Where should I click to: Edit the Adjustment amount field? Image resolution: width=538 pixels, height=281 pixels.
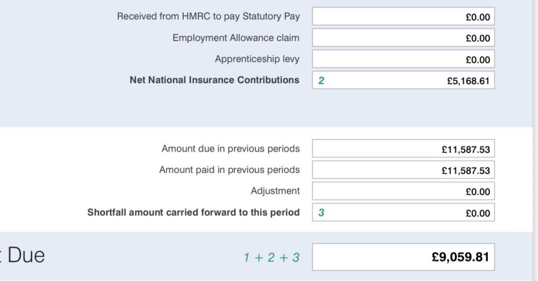(403, 191)
